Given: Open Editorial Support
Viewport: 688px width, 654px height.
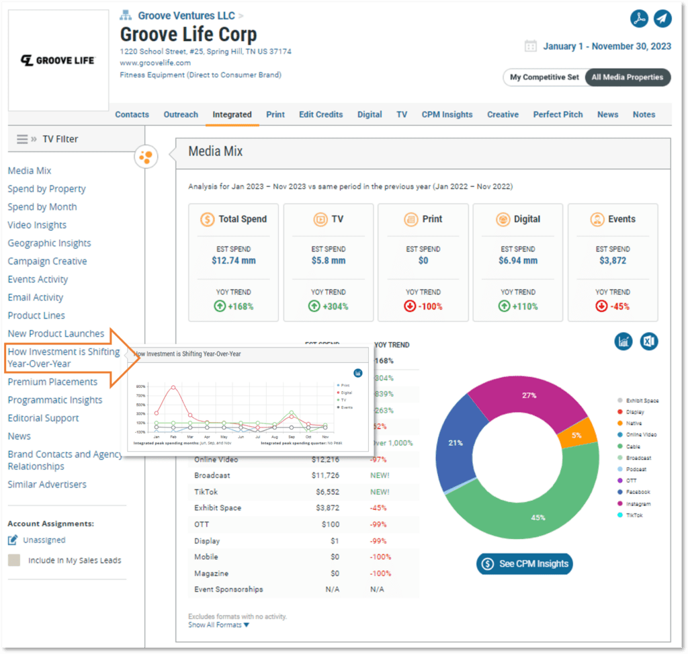Looking at the screenshot, I should tap(43, 418).
